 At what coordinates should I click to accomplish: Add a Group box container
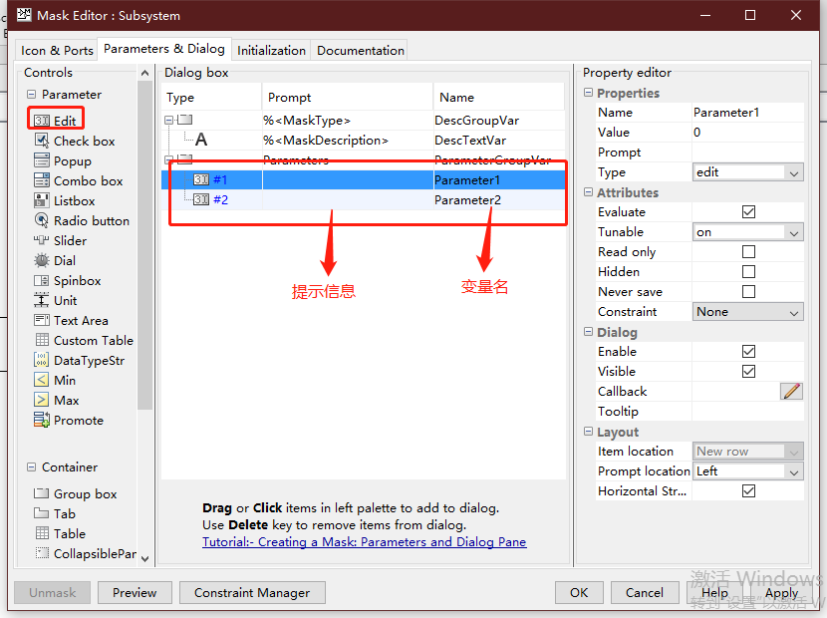(x=76, y=494)
